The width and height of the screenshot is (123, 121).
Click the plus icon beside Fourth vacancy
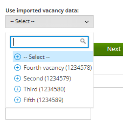(x=18, y=68)
